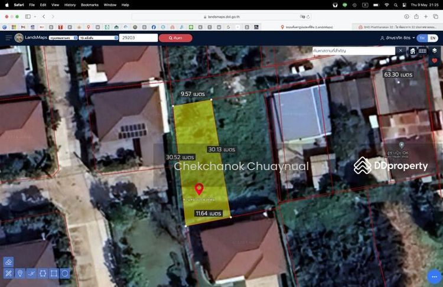
Task: Switch language to EN
Action: coord(433,38)
